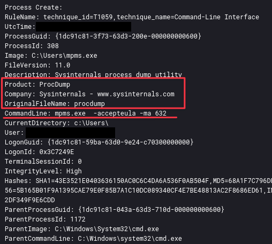Click the IntegrityLevel High line
Viewport: 272px width, 244px height.
point(43,171)
